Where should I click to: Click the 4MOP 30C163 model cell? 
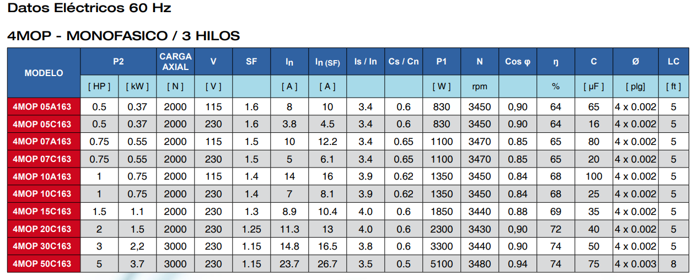pos(44,246)
